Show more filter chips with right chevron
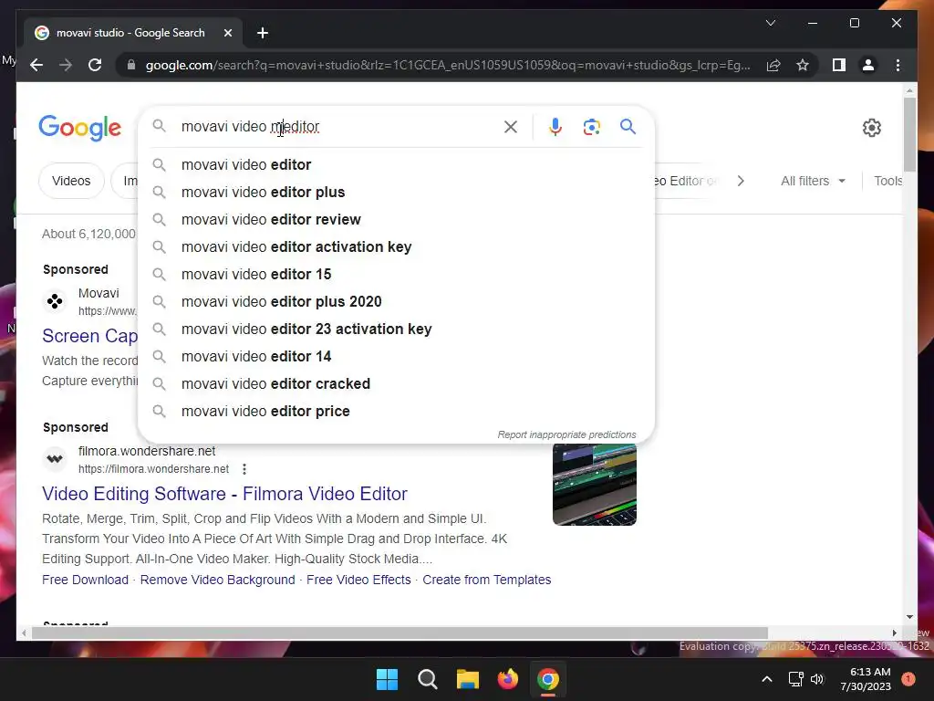Screen dimensions: 934x701 pos(741,181)
